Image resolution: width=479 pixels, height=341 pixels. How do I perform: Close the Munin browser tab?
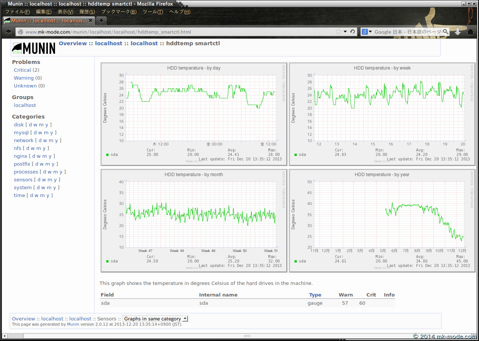click(x=90, y=21)
